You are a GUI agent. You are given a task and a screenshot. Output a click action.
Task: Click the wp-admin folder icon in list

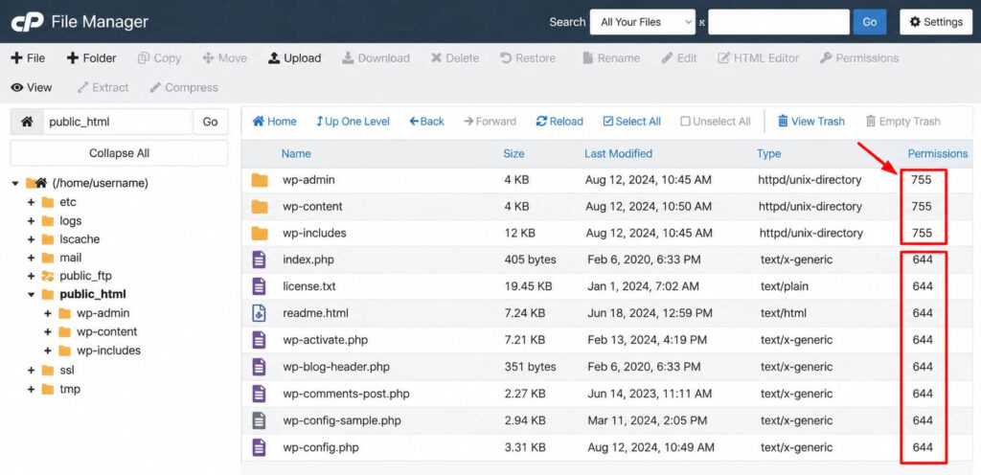260,181
